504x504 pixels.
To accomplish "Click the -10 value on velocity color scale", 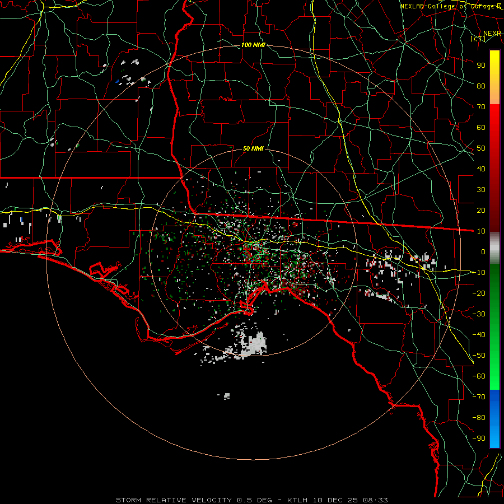I will click(479, 273).
